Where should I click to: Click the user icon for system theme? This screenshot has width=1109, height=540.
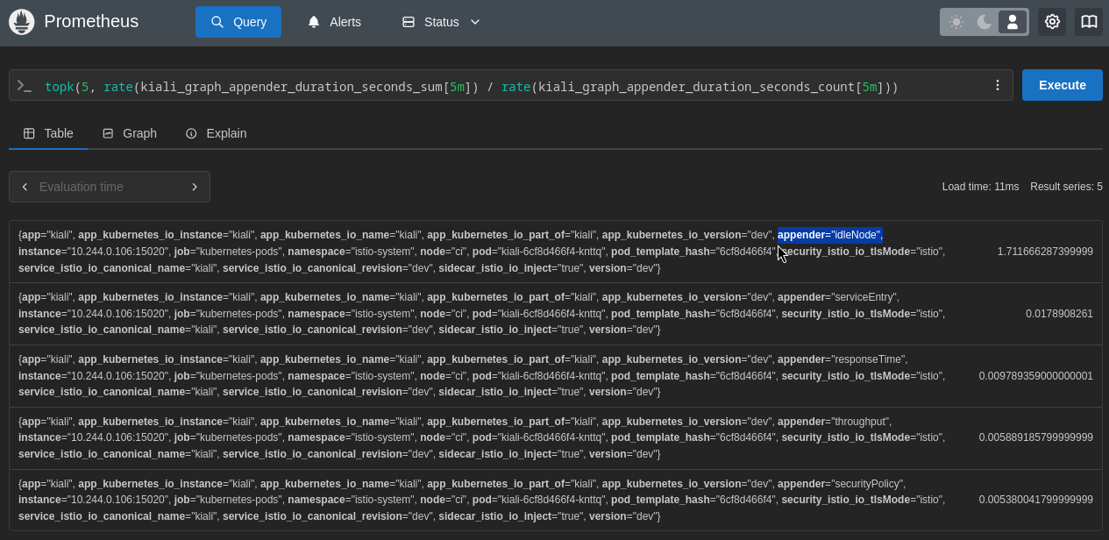1012,21
